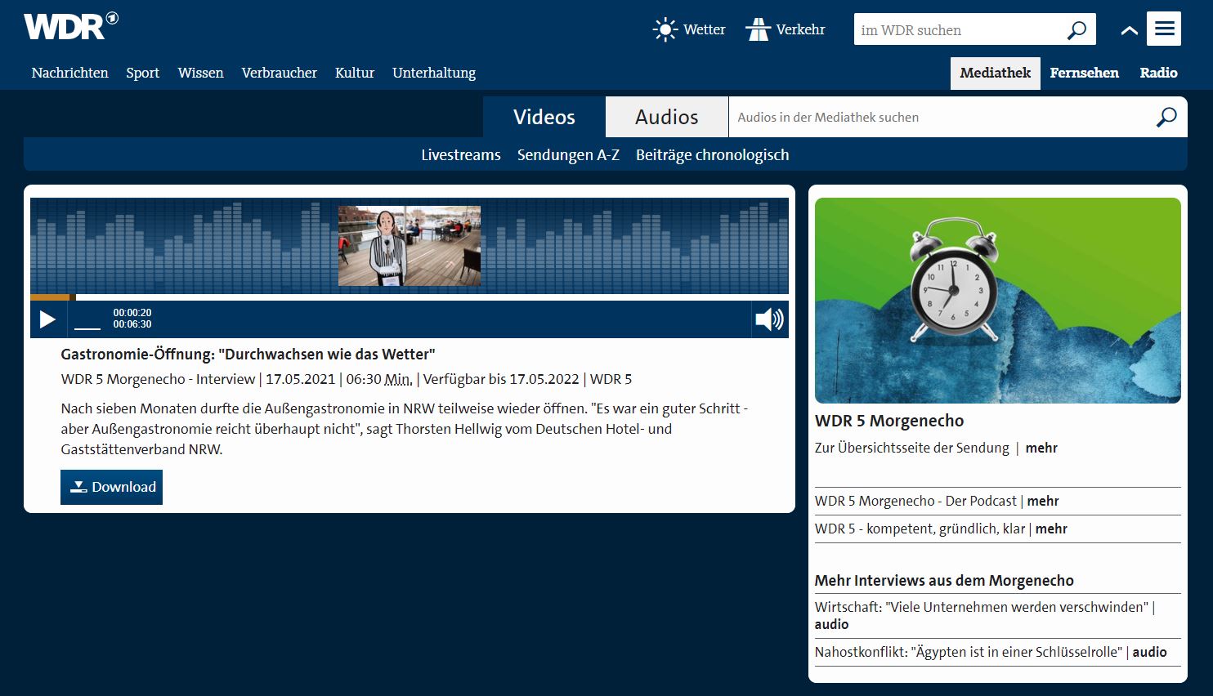Switch to the Audios tab

click(667, 117)
